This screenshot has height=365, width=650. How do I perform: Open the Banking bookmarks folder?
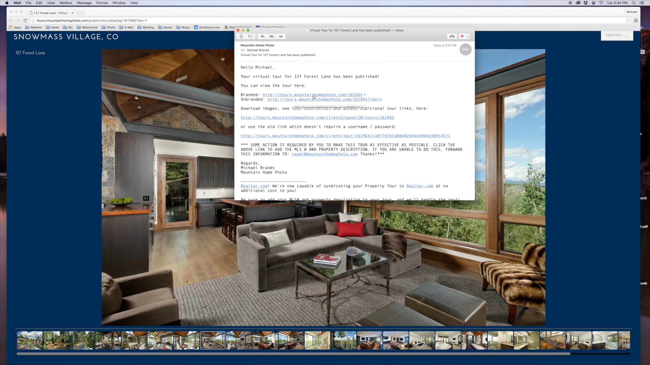tap(146, 27)
